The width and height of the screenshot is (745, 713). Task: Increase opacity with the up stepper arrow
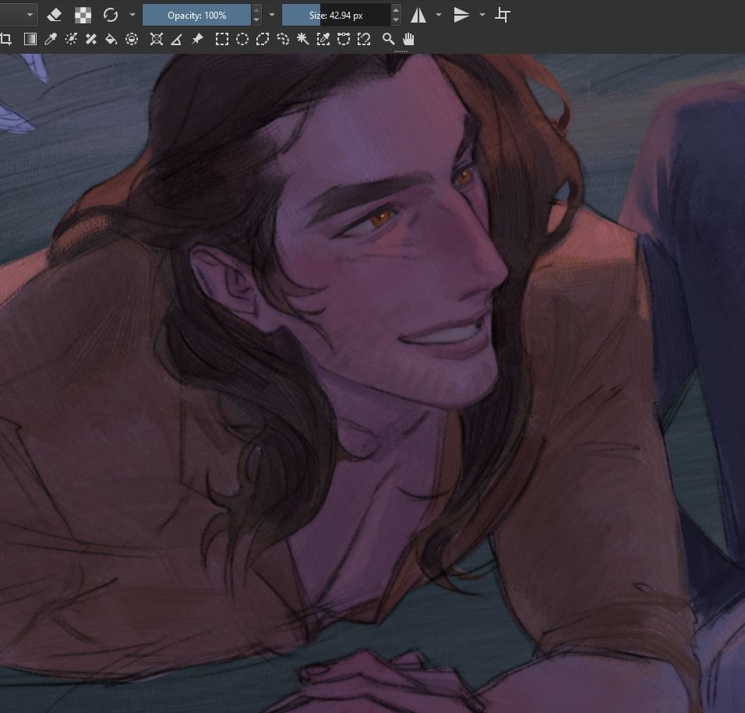click(256, 10)
